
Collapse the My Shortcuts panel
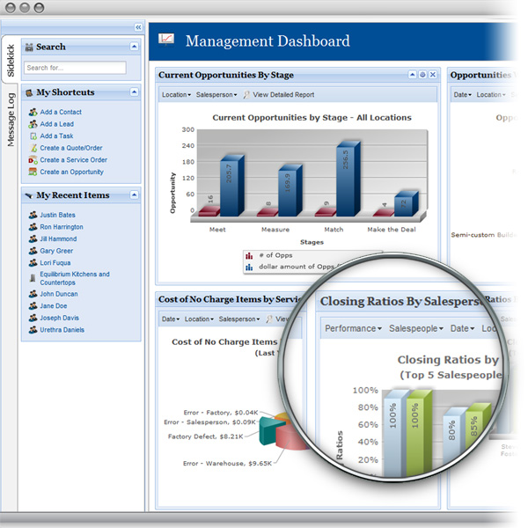134,92
